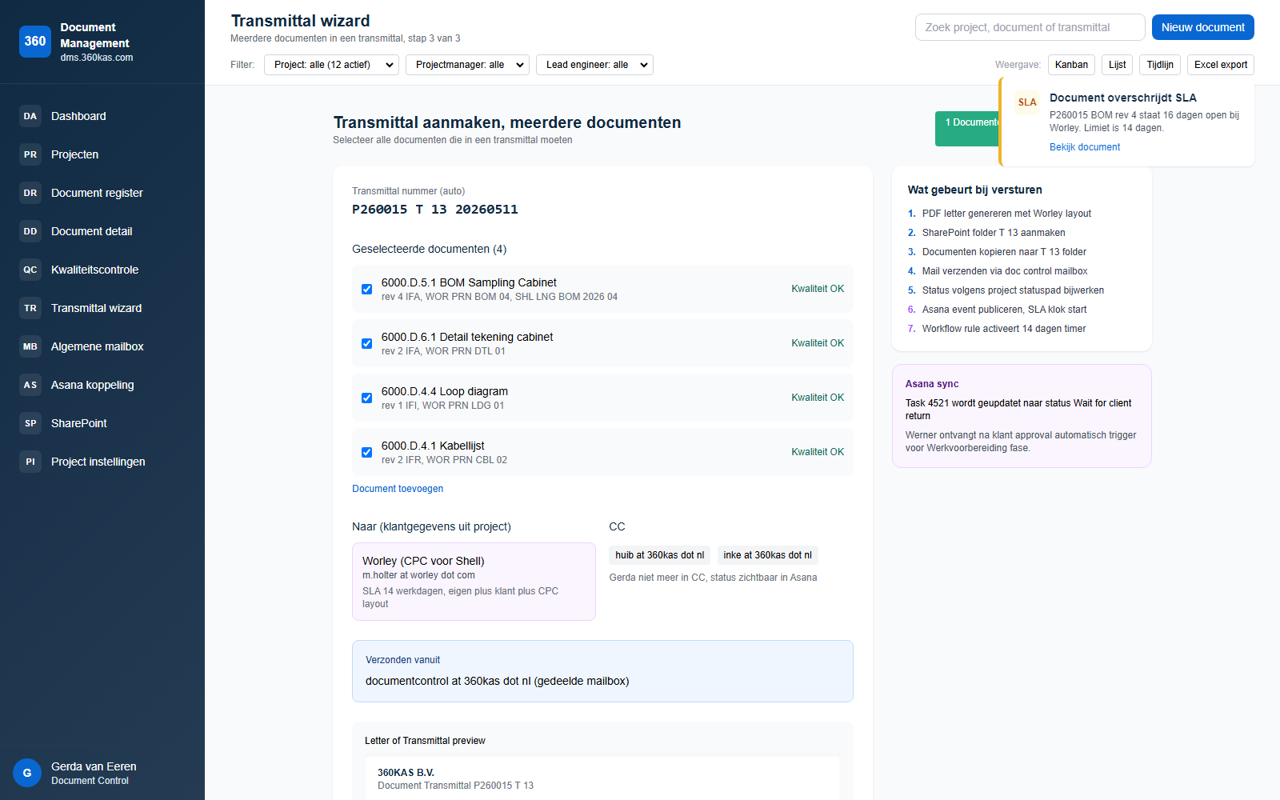Uncheck 6000.D.4.4 Loop diagram
Image resolution: width=1280 pixels, height=800 pixels.
366,398
